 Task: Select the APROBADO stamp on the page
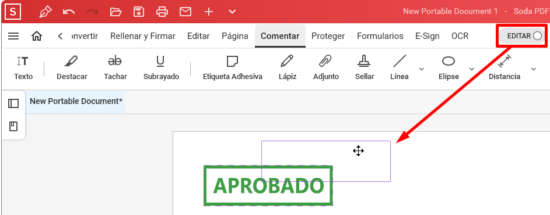pyautogui.click(x=268, y=185)
